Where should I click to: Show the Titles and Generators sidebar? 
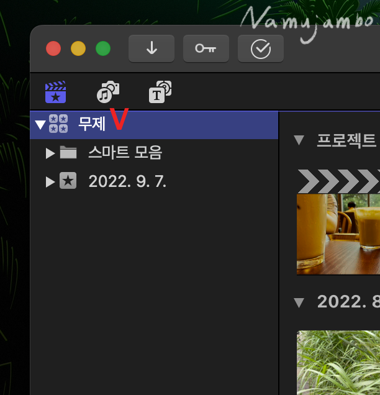point(160,92)
